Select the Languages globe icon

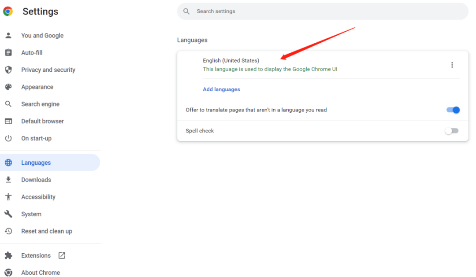[9, 162]
